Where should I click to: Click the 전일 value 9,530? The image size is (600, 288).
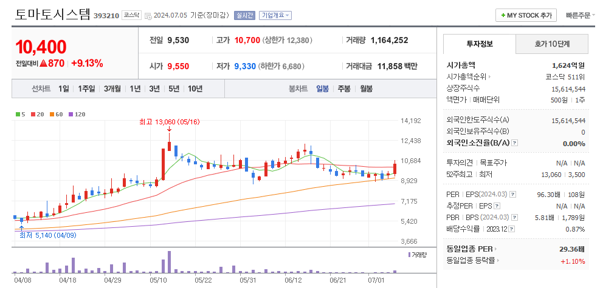[178, 41]
